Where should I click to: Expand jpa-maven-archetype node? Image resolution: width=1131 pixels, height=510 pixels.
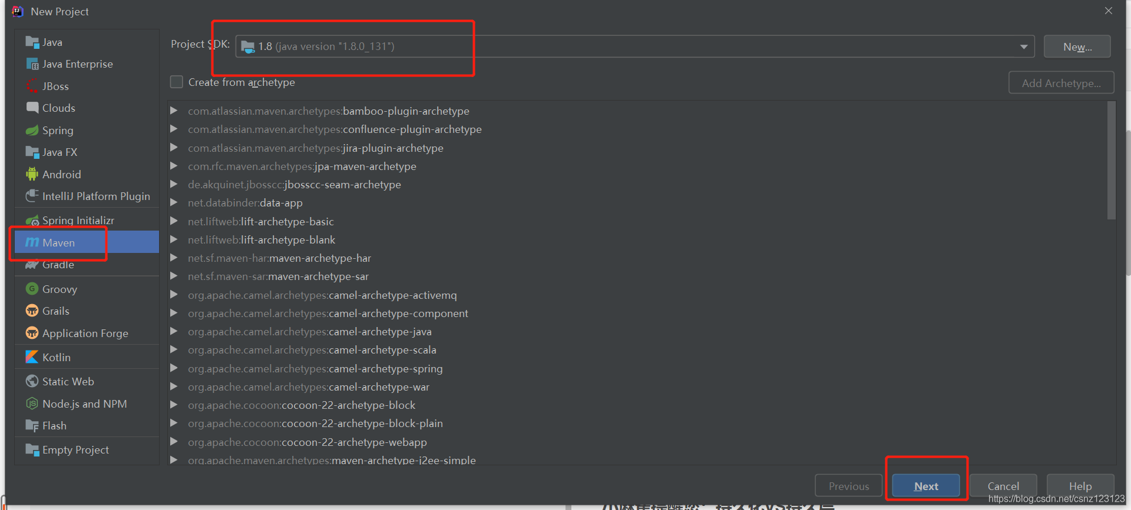coord(174,166)
